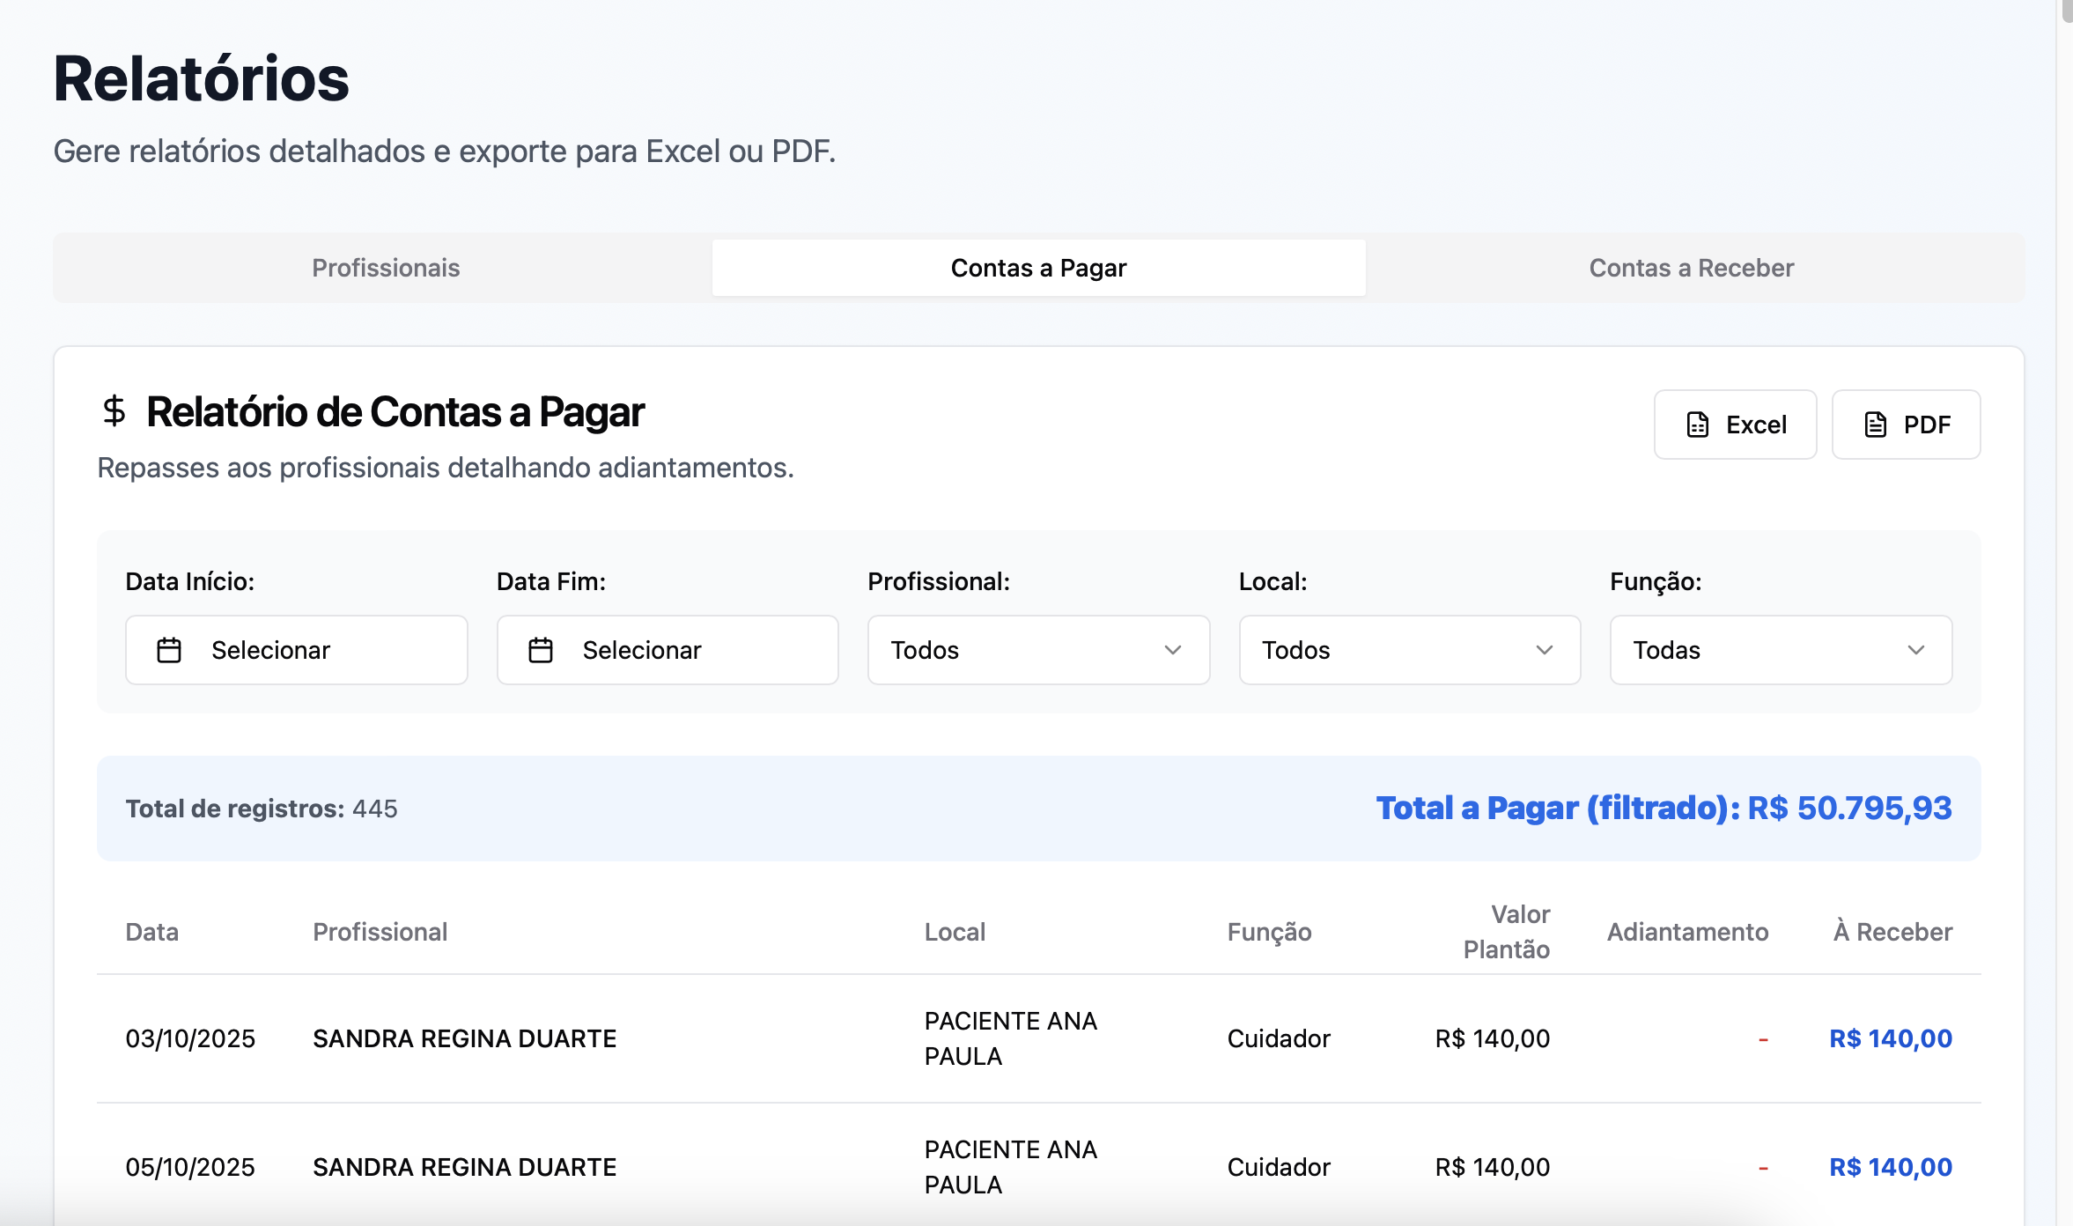Click the spreadsheet icon on the Excel button
2073x1226 pixels.
click(1697, 425)
